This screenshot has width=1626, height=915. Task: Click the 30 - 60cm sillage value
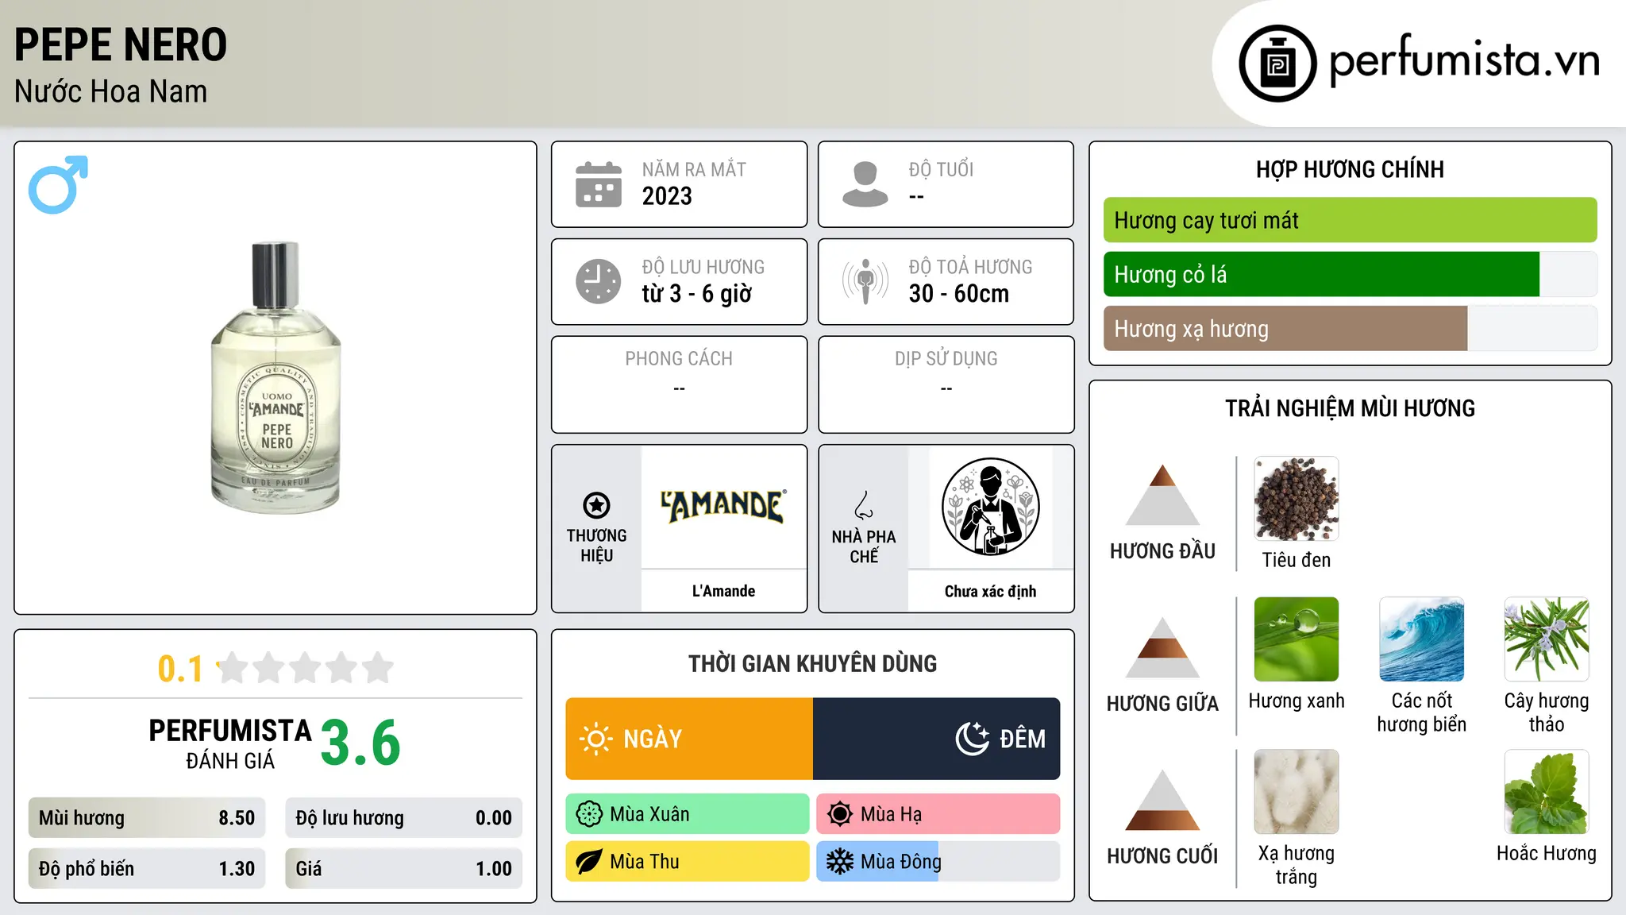[x=959, y=294]
